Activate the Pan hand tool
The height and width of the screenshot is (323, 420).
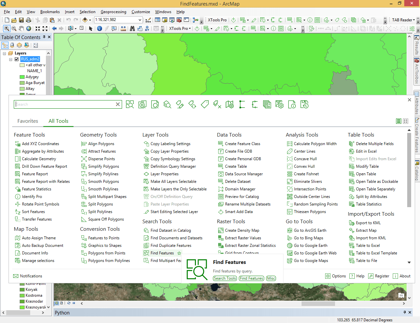click(21, 29)
